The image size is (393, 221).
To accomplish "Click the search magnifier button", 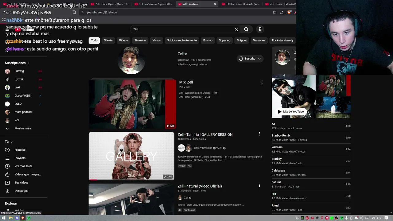I will point(246,29).
